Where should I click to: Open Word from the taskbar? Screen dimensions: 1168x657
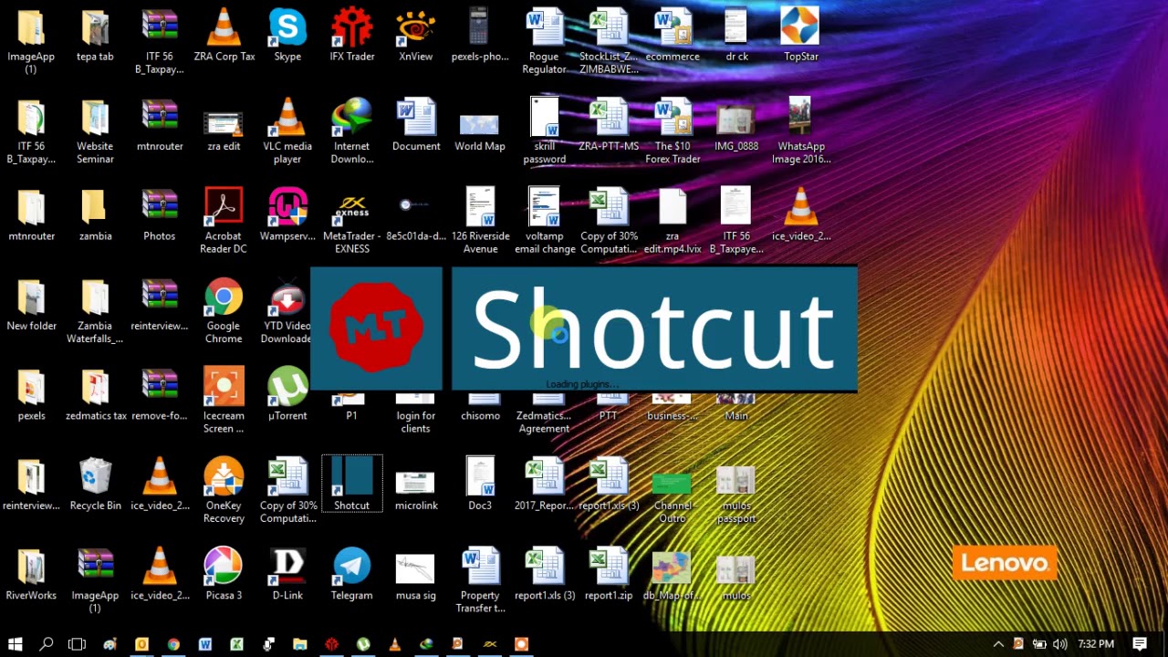point(205,644)
